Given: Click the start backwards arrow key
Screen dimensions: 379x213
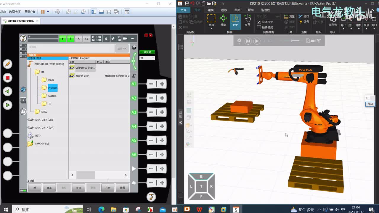Looking at the screenshot, I should click(7, 91).
